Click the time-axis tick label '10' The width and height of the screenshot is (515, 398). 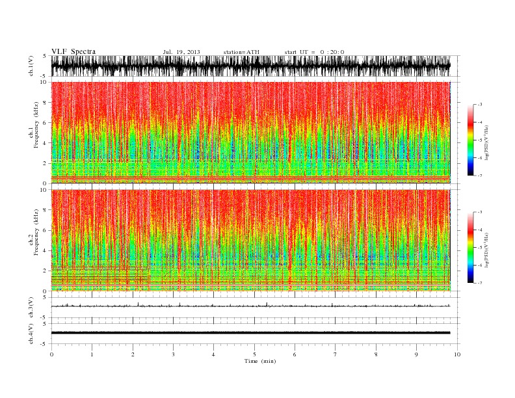pos(457,354)
